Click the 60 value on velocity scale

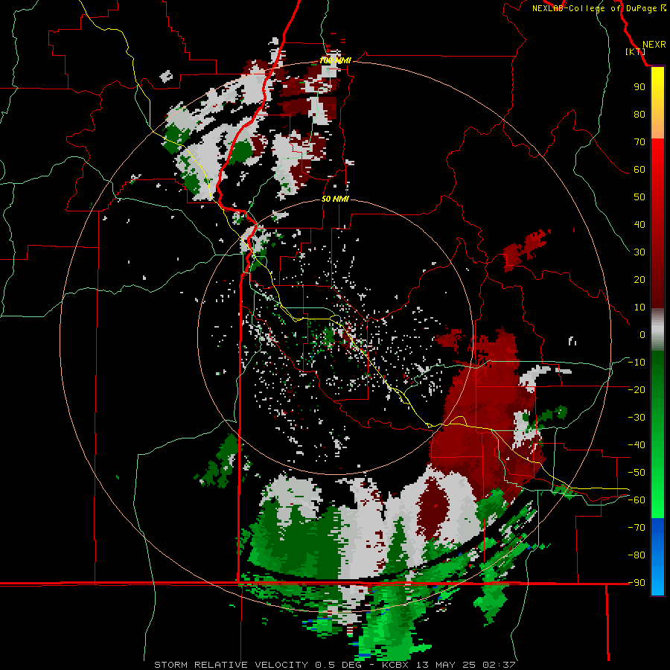coord(639,170)
